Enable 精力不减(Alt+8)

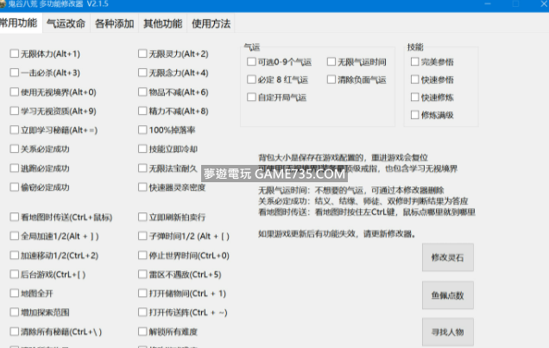point(142,111)
